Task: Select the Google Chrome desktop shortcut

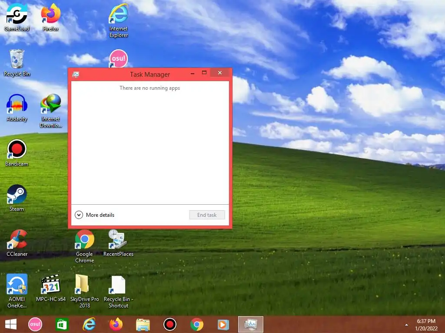Action: click(x=85, y=246)
